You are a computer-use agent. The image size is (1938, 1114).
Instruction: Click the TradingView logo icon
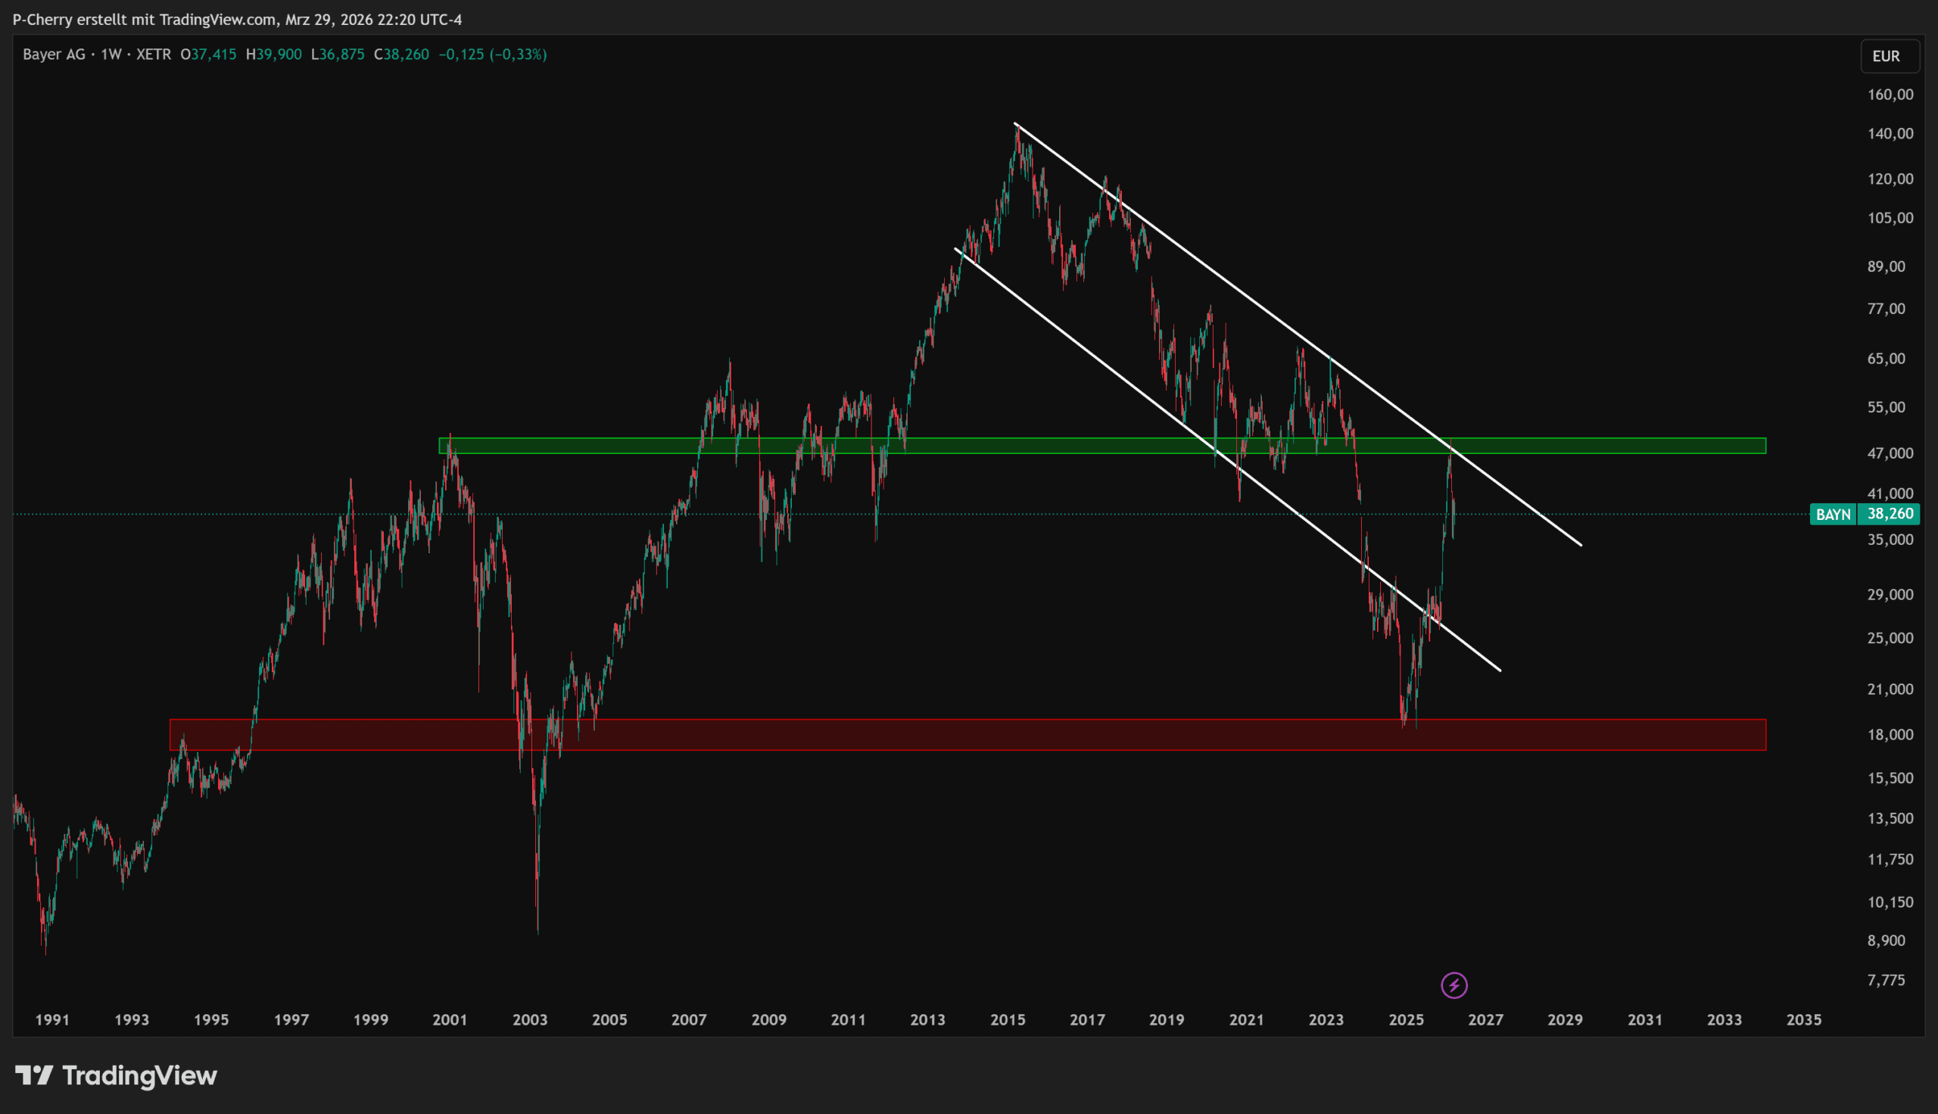[33, 1075]
